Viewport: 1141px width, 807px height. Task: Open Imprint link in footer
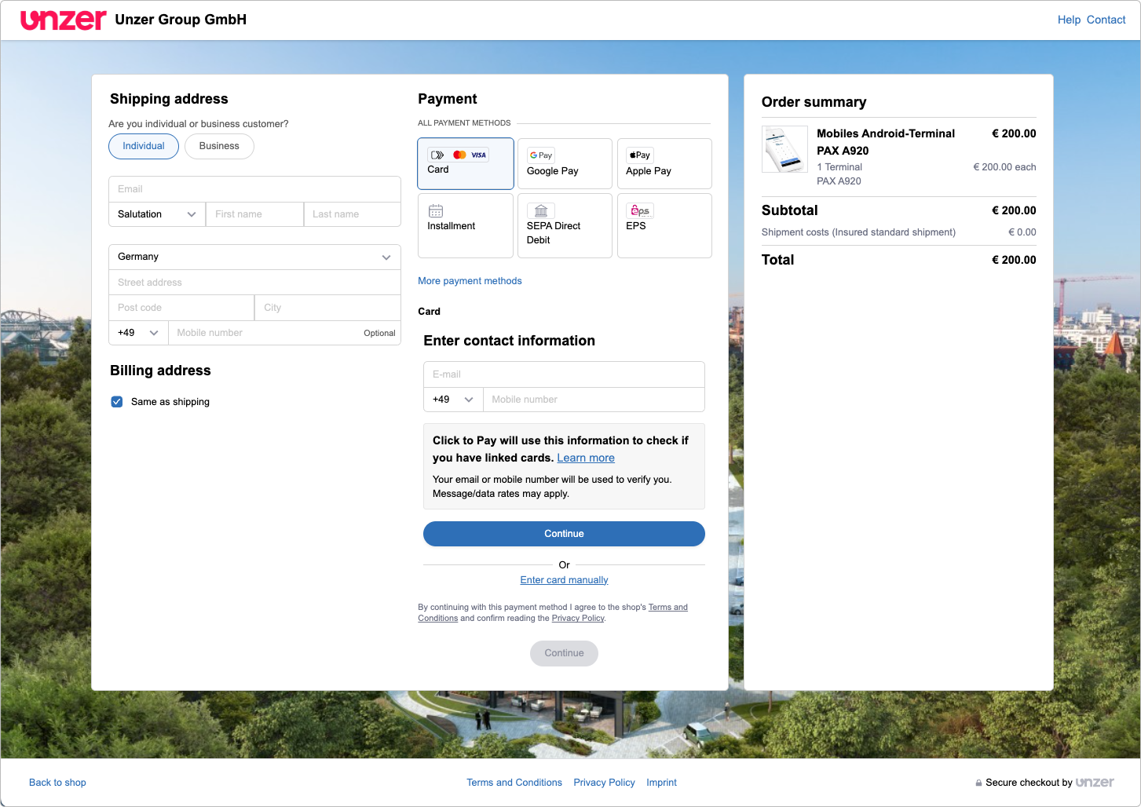(x=661, y=783)
